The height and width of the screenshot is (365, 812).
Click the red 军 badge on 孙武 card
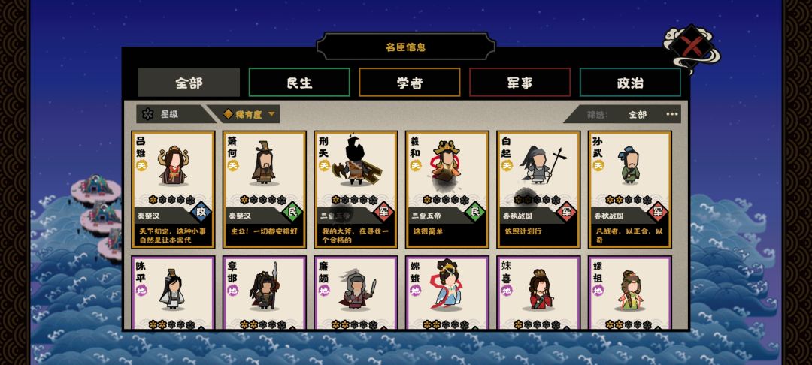pyautogui.click(x=658, y=212)
